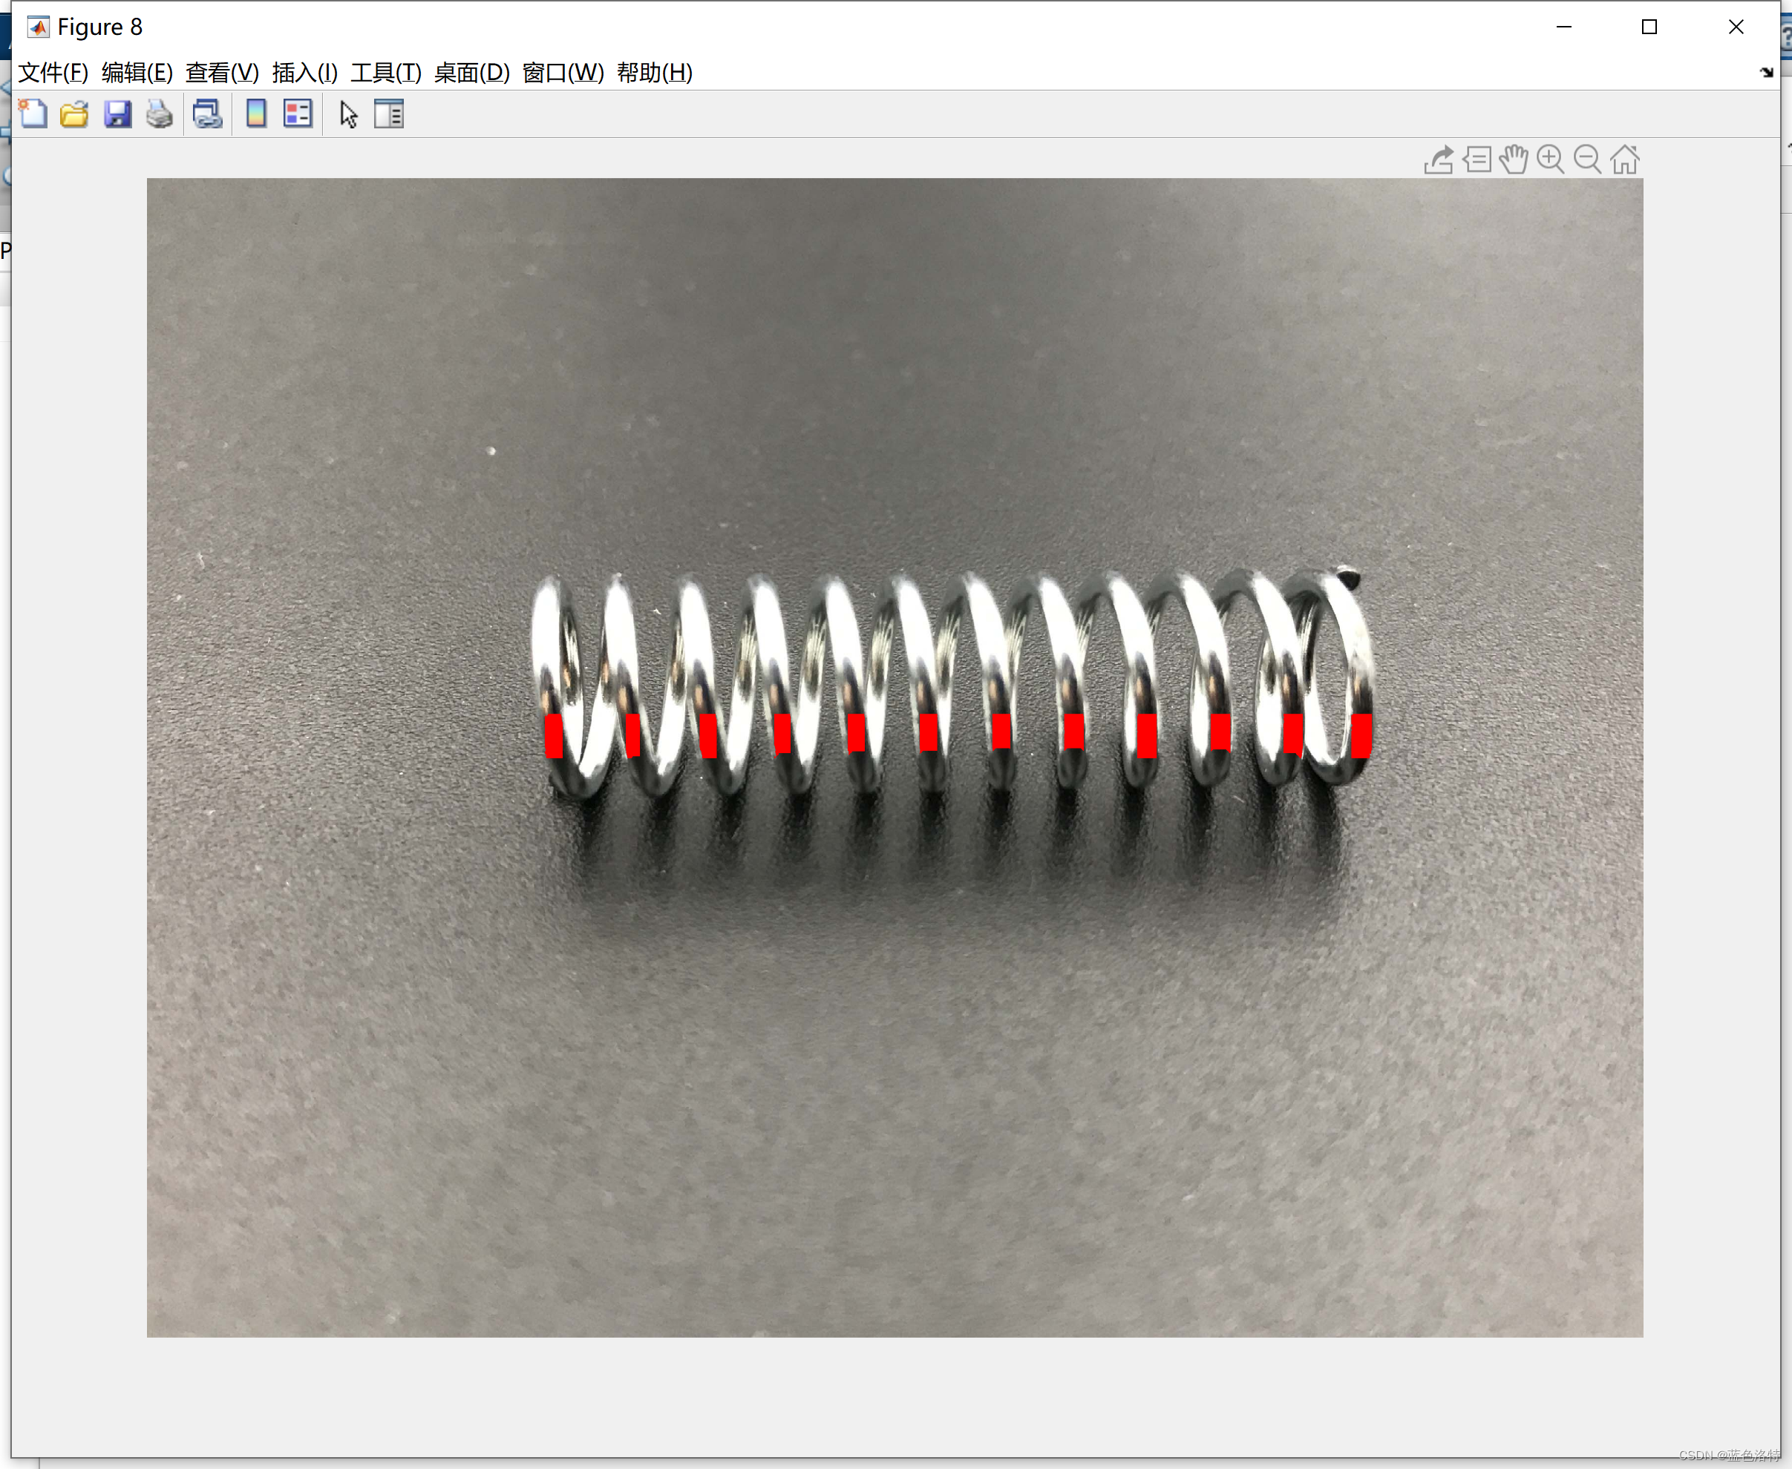The width and height of the screenshot is (1792, 1469).
Task: Activate the Pan hand tool
Action: coord(1514,159)
